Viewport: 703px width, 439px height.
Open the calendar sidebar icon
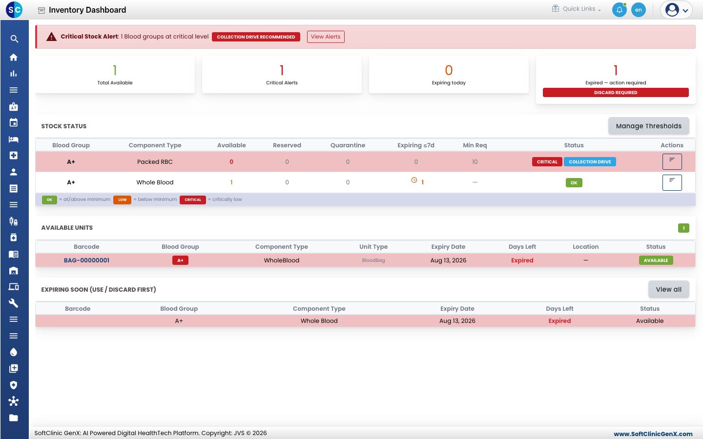coord(14,122)
